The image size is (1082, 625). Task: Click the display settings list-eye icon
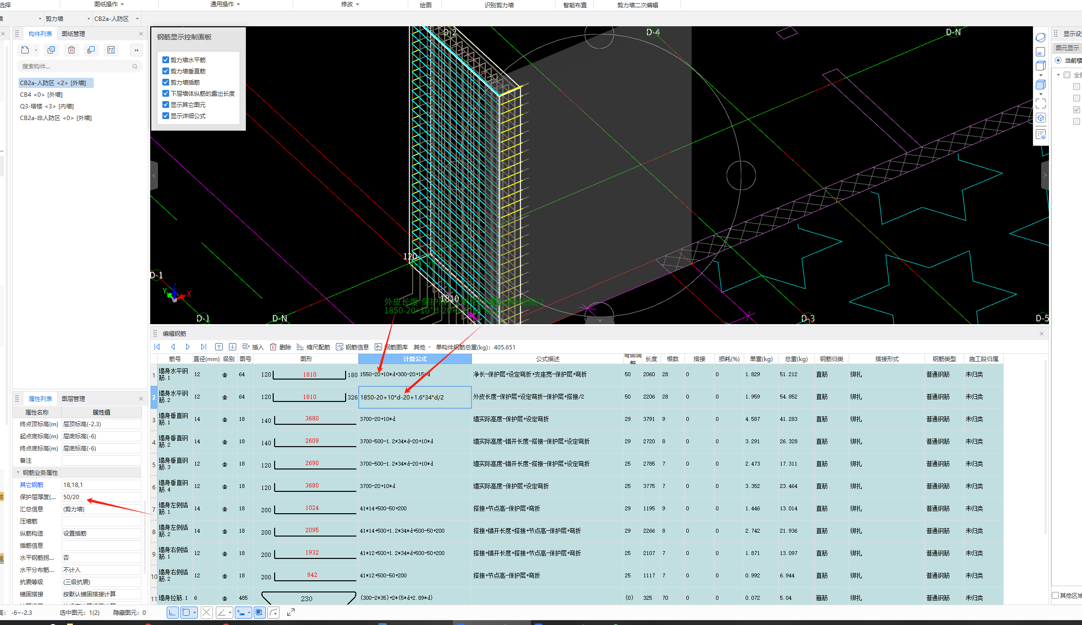pos(1041,134)
